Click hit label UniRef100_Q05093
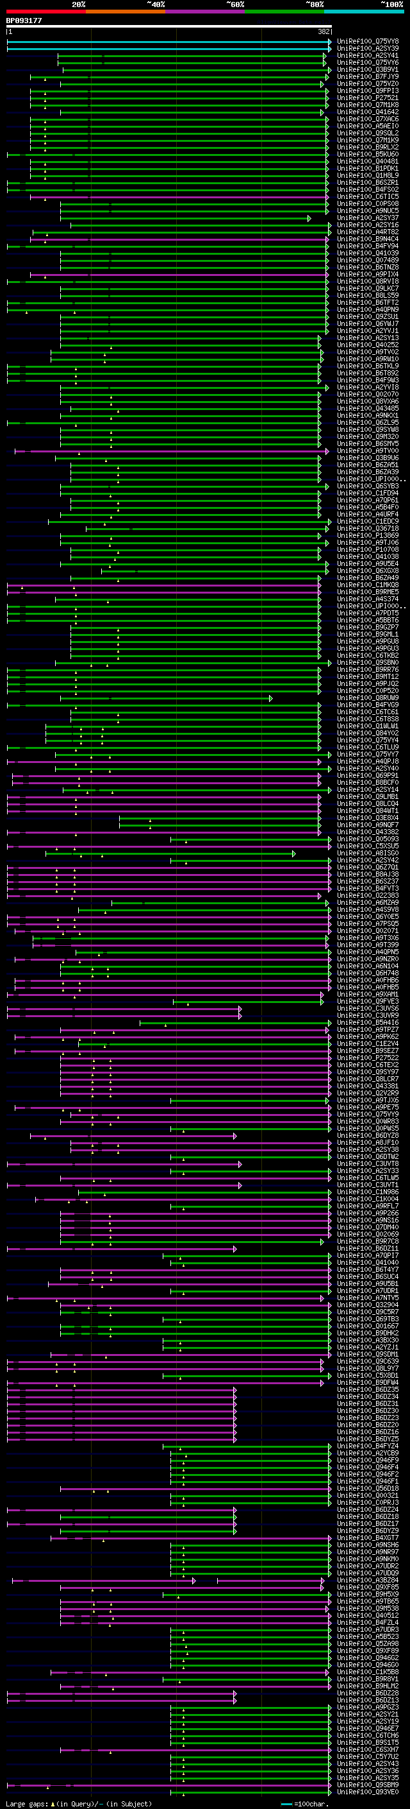410x1809 pixels. pos(368,839)
